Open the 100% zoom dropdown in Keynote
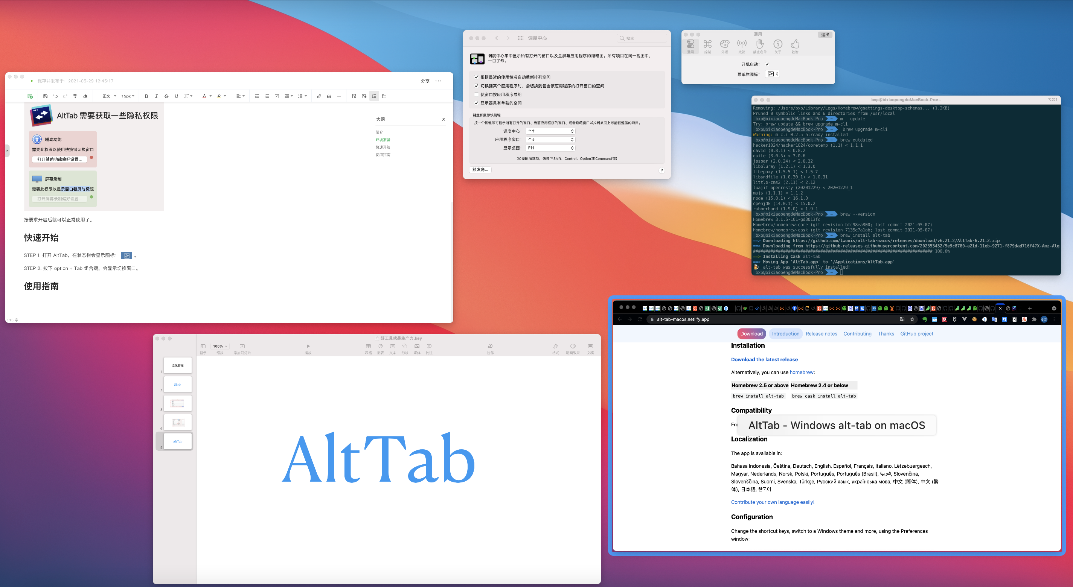The width and height of the screenshot is (1073, 587). [220, 347]
